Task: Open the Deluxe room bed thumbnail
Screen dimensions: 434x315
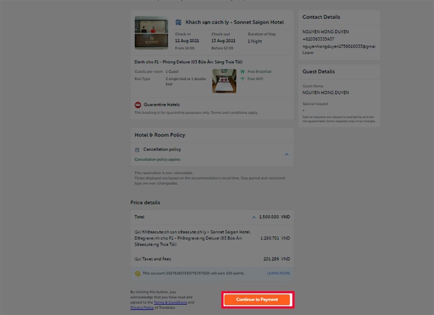Action: 224,81
